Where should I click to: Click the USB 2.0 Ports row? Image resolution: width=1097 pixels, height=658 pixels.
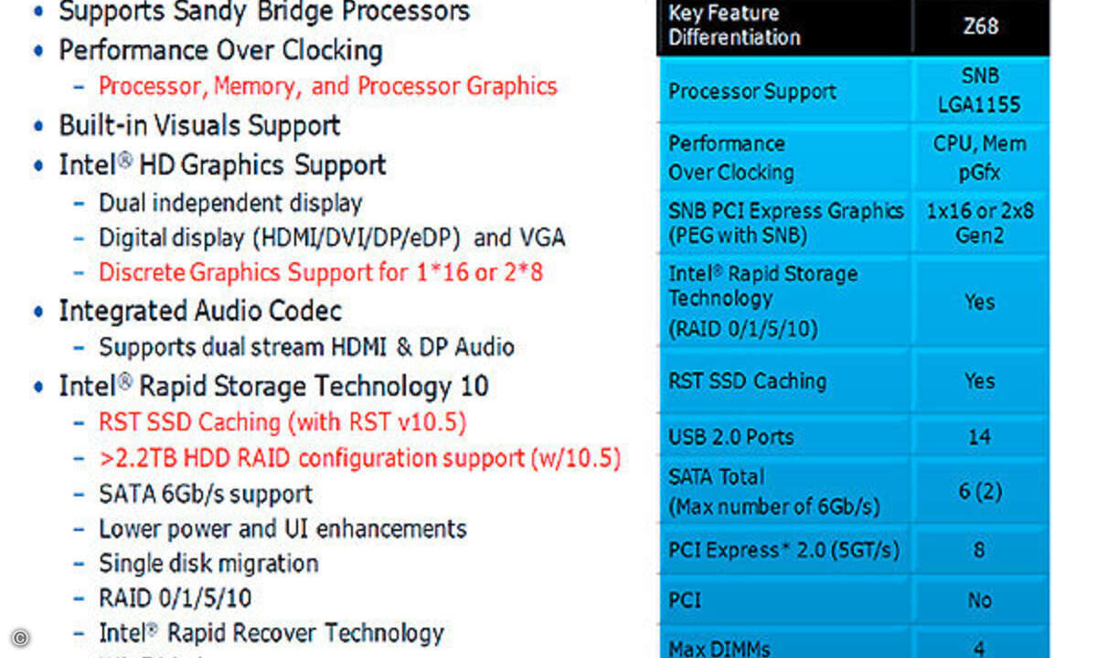click(853, 437)
